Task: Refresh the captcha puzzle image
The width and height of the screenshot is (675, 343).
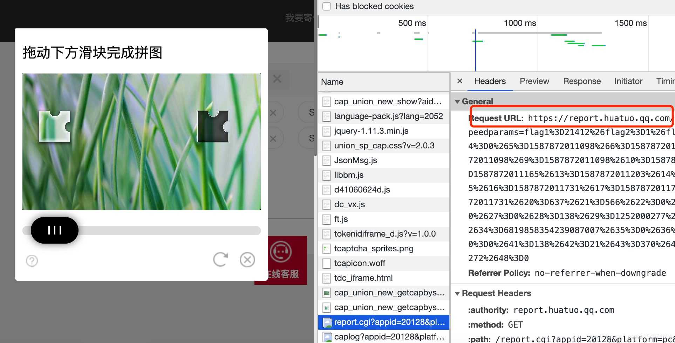Action: [220, 259]
